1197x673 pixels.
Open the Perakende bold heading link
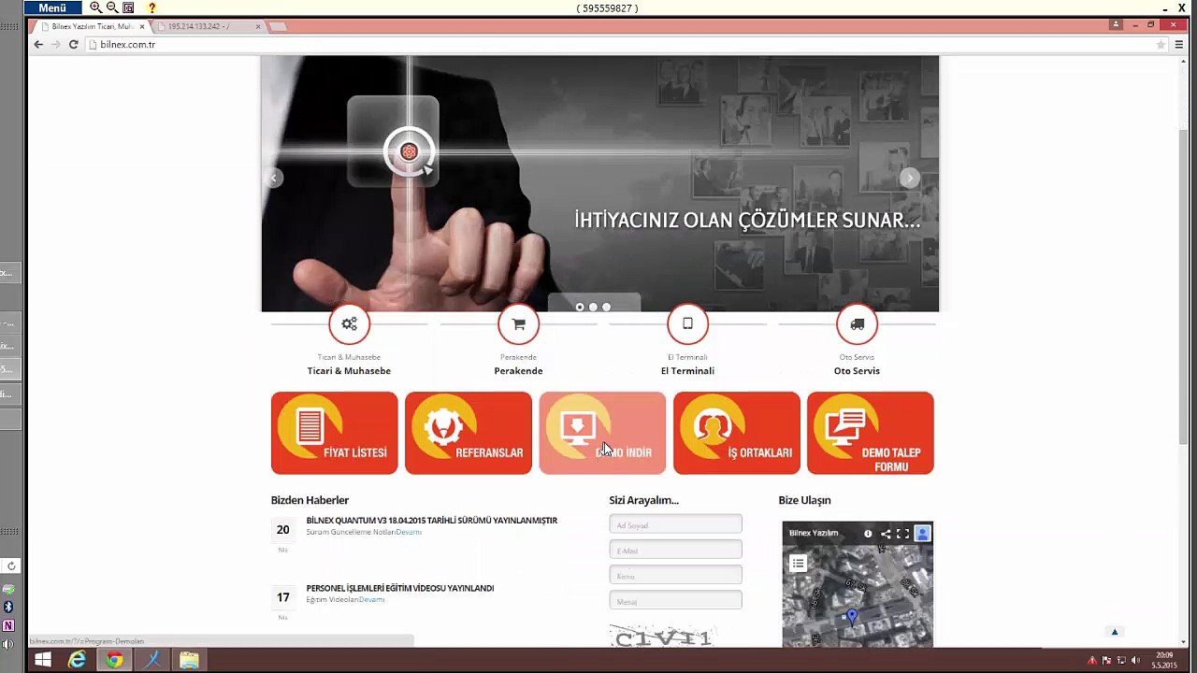pos(518,371)
